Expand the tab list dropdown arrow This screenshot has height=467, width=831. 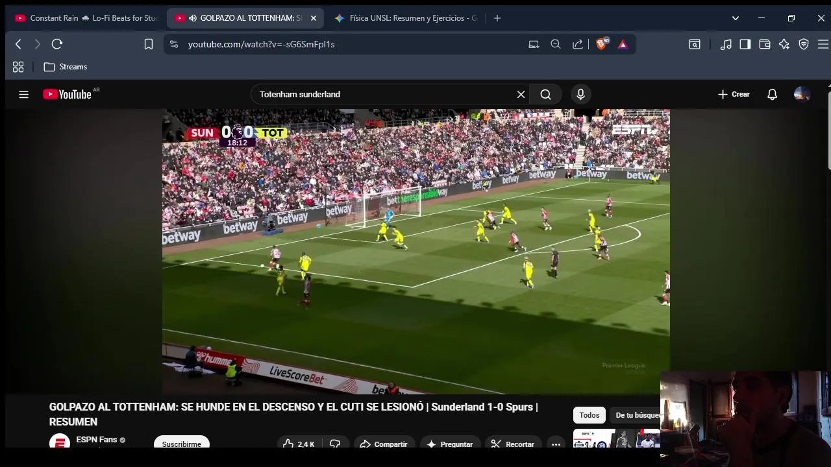tap(736, 18)
